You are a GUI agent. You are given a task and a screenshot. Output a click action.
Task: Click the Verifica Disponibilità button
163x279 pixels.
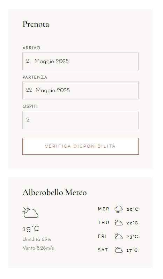coord(80,146)
